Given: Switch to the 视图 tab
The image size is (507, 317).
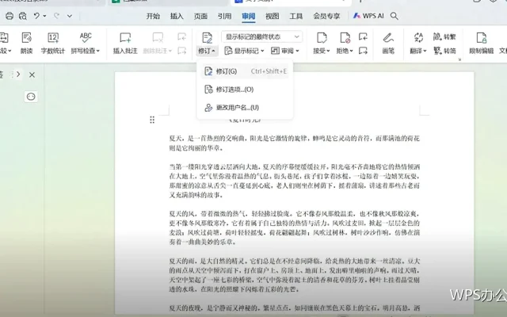Looking at the screenshot, I should [x=272, y=16].
